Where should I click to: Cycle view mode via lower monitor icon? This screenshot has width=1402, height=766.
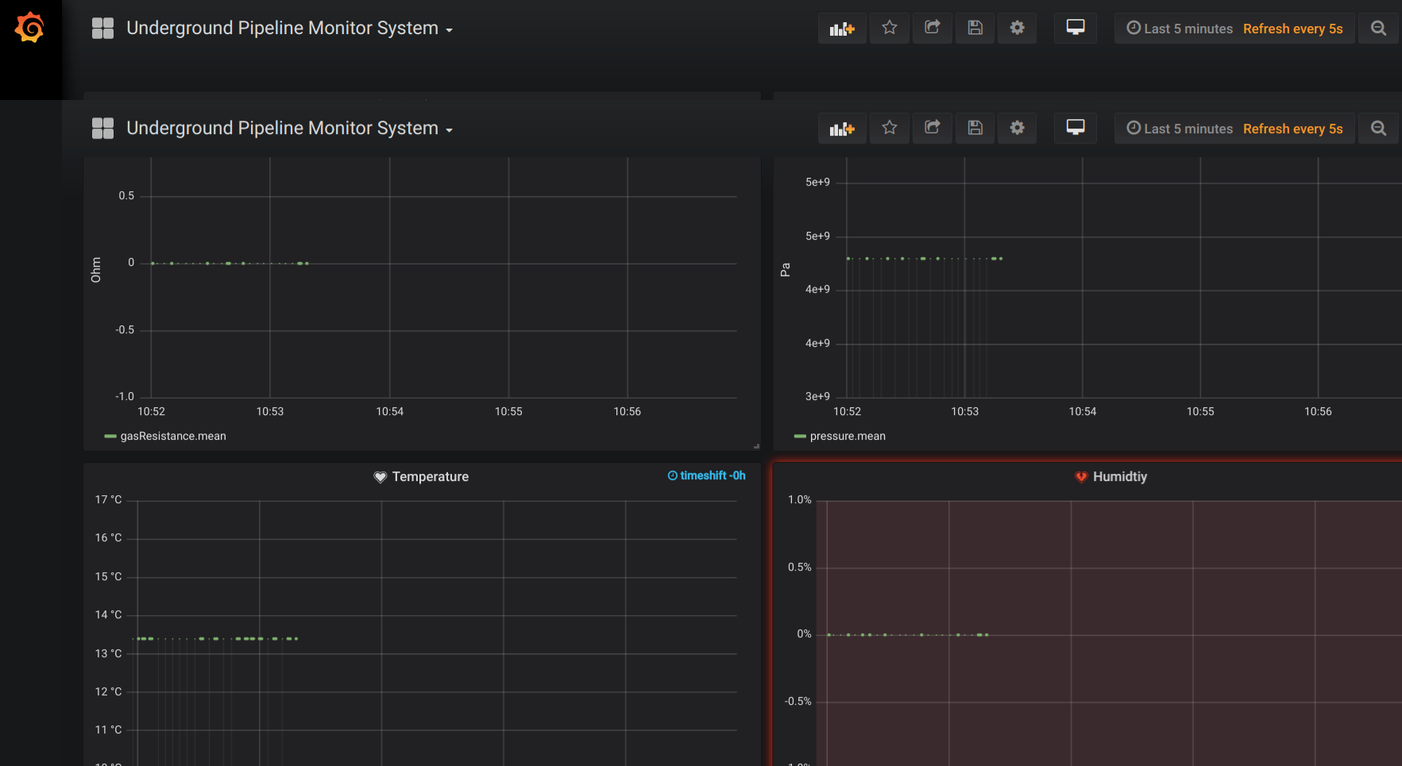1075,128
